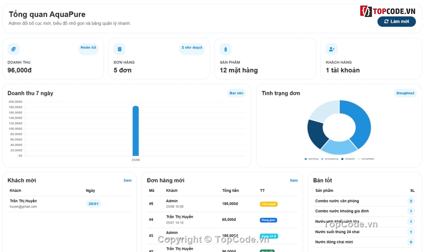Click Nước suối thùng 24 chai product

(x=337, y=232)
